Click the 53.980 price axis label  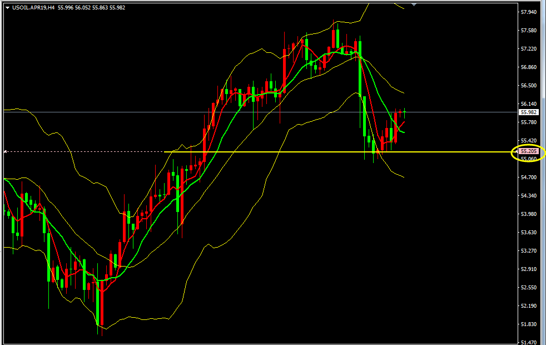pyautogui.click(x=529, y=214)
